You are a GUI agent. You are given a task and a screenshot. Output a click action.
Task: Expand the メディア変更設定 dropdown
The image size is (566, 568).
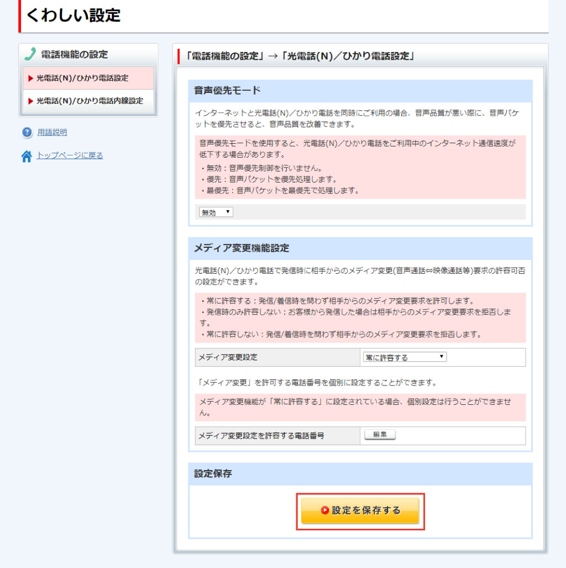click(x=404, y=357)
